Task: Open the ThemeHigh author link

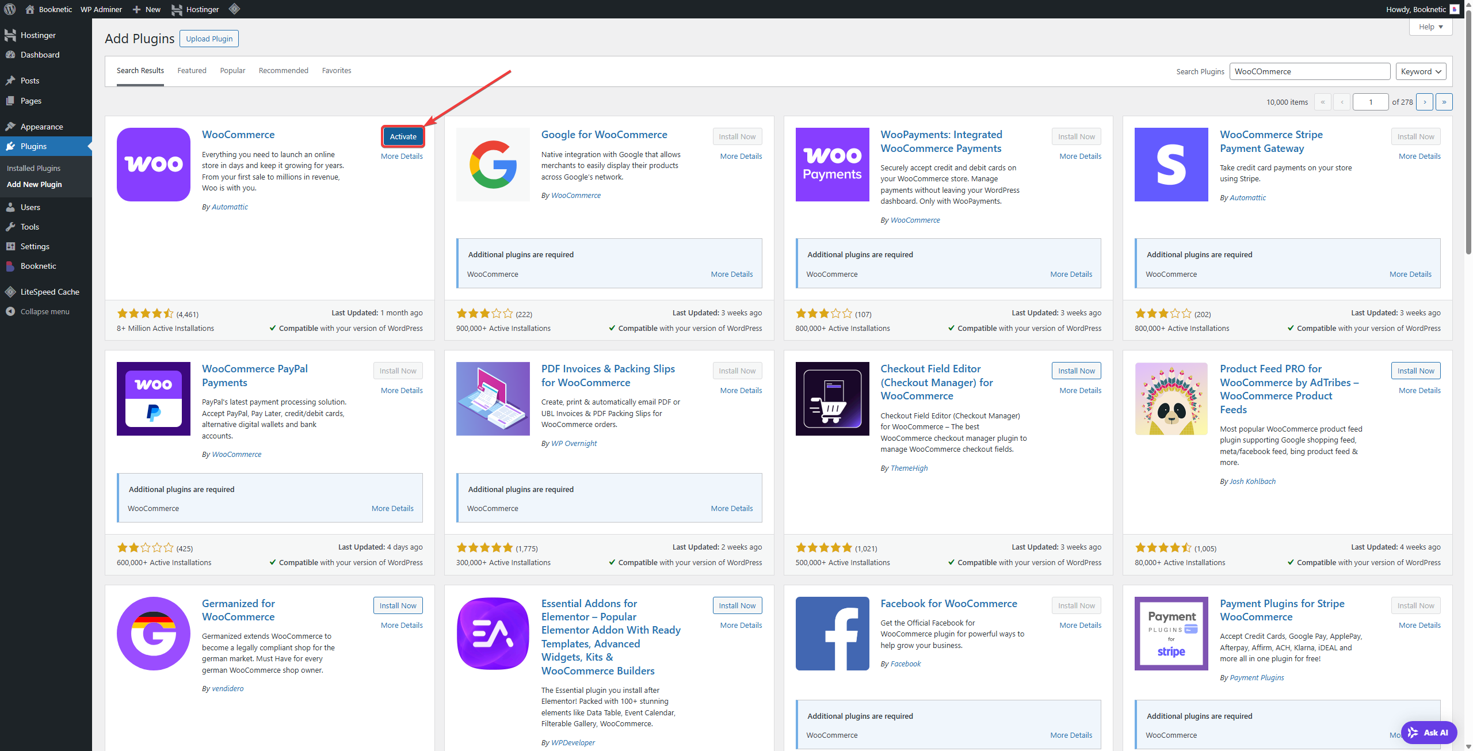Action: (909, 468)
